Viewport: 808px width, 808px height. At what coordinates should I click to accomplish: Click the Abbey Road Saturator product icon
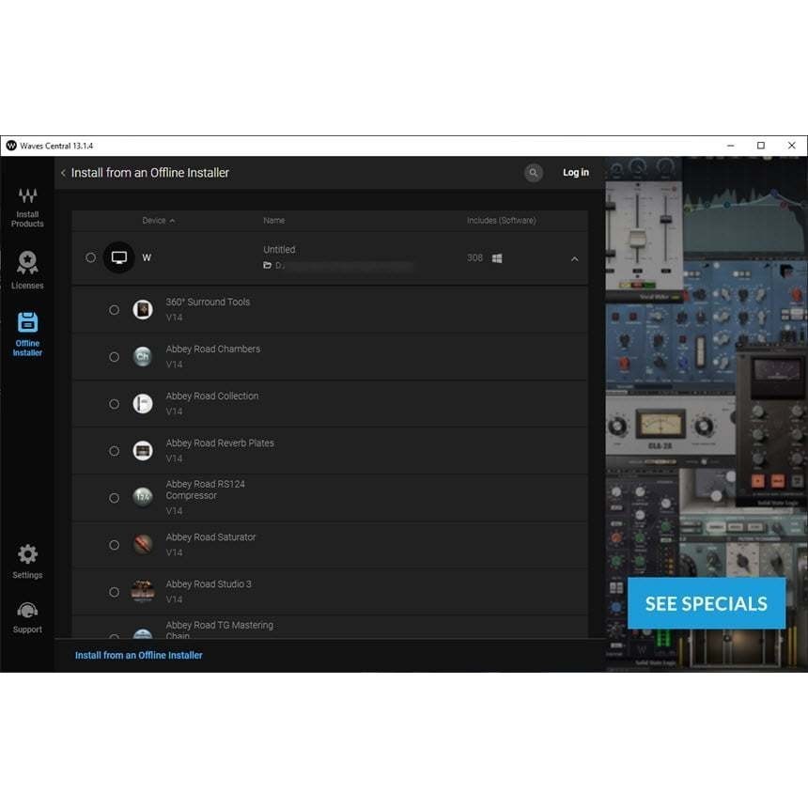[143, 544]
